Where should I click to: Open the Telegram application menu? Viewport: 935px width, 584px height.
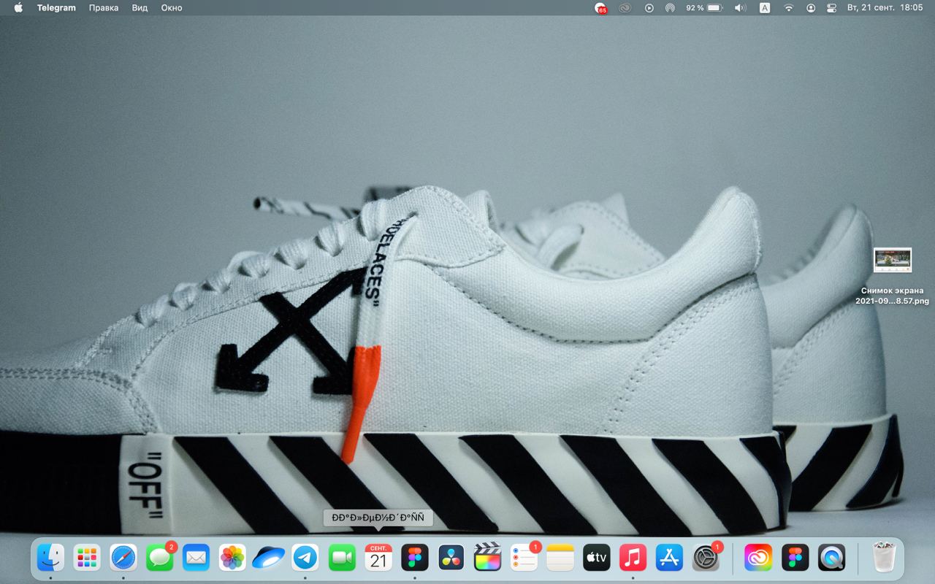click(x=56, y=7)
